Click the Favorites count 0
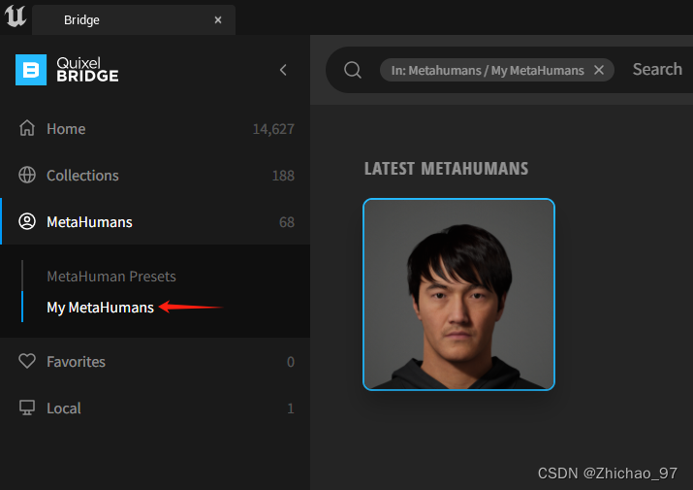This screenshot has height=490, width=693. coord(291,362)
